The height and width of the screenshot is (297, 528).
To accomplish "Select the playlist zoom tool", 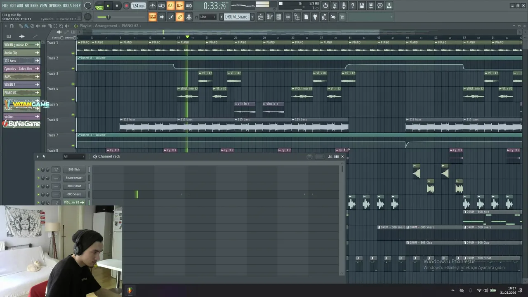I will pyautogui.click(x=61, y=26).
